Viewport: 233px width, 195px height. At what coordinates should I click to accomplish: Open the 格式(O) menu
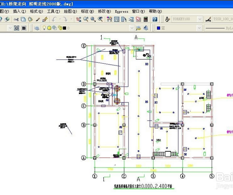pyautogui.click(x=36, y=11)
